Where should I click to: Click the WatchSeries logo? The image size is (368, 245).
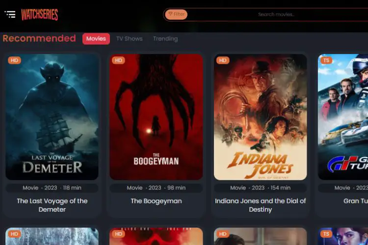(39, 15)
